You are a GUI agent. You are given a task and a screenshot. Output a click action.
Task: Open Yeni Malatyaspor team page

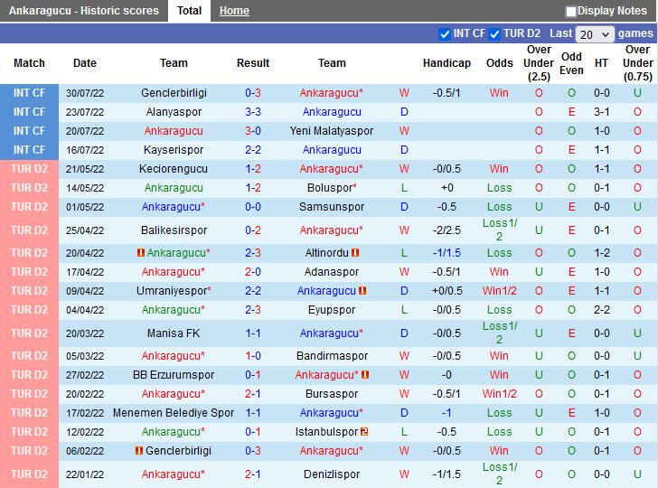coord(332,131)
